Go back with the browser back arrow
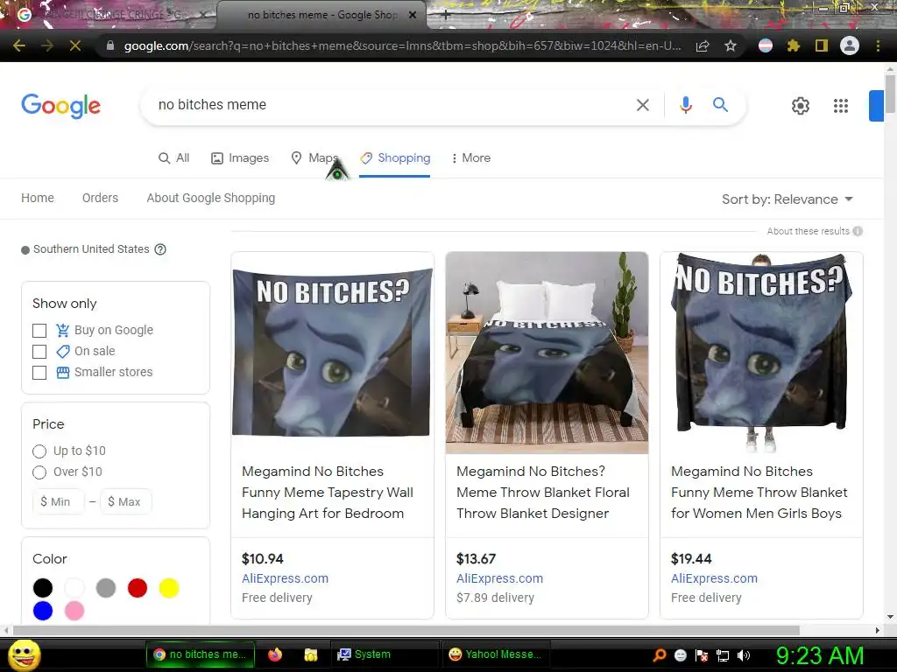Screen dimensions: 897x672 pyautogui.click(x=19, y=45)
